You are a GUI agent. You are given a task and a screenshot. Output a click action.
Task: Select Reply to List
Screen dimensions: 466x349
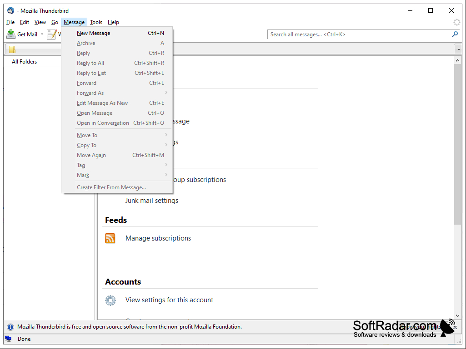pyautogui.click(x=117, y=73)
